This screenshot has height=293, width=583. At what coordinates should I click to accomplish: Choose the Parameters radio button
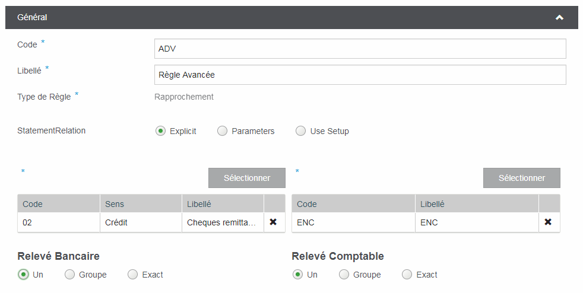[x=222, y=131]
